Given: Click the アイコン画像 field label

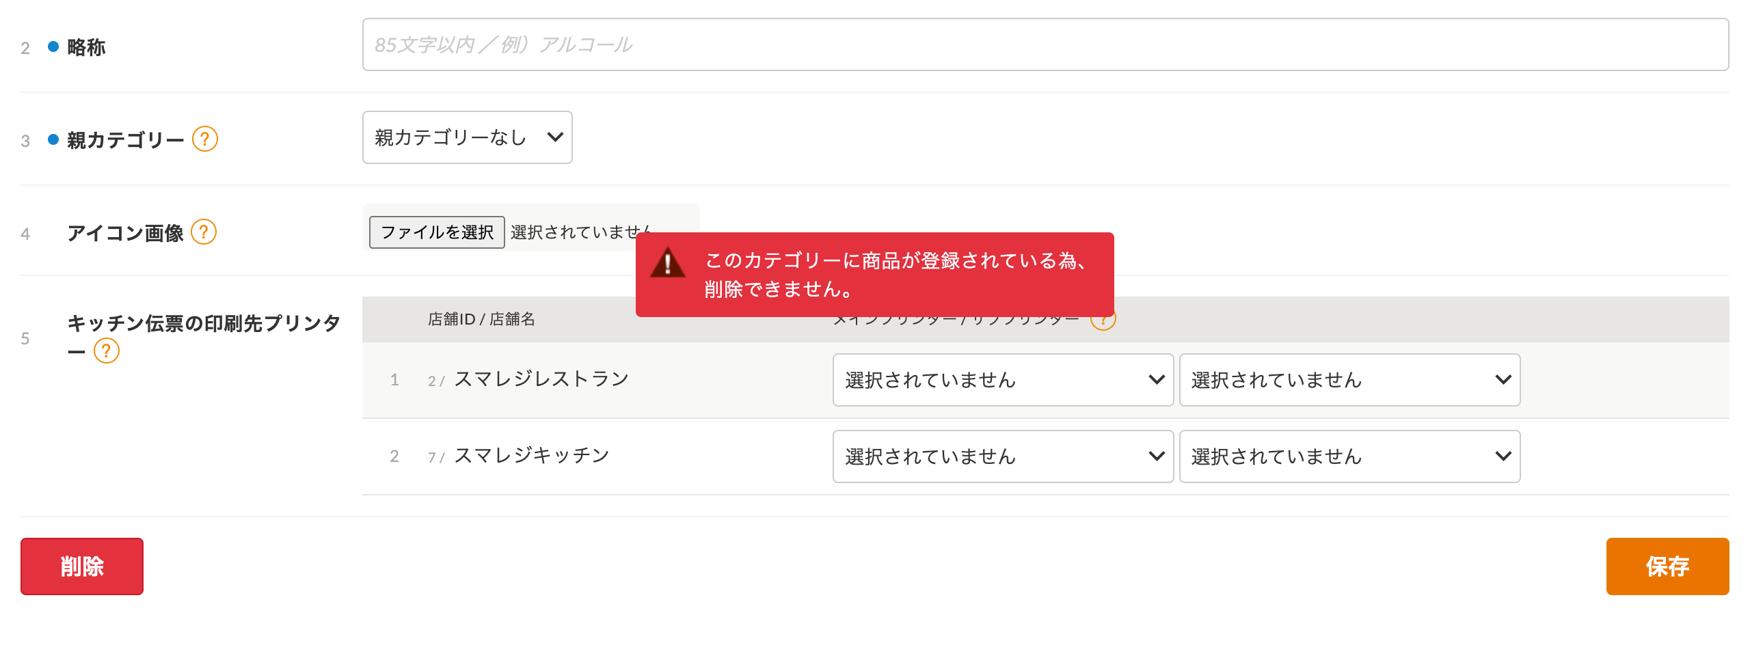Looking at the screenshot, I should 125,233.
